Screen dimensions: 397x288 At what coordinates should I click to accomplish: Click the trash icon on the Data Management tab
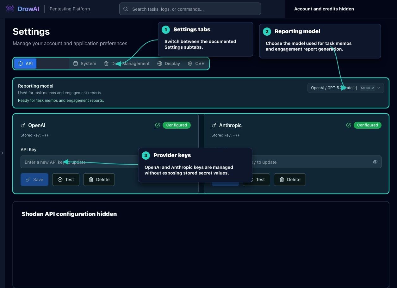click(106, 64)
